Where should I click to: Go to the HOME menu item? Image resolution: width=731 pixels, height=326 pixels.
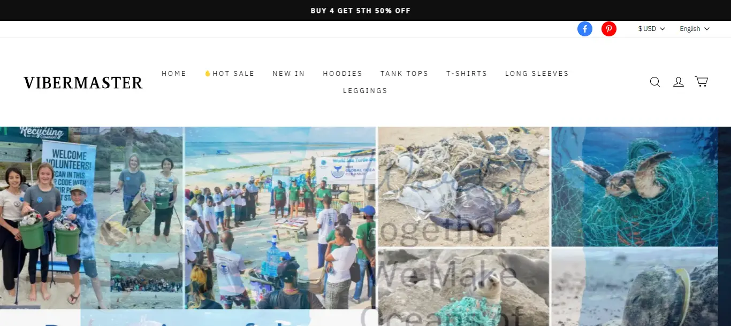[x=174, y=74]
